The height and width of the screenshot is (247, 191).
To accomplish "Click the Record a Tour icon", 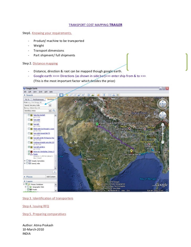I will [83, 95].
